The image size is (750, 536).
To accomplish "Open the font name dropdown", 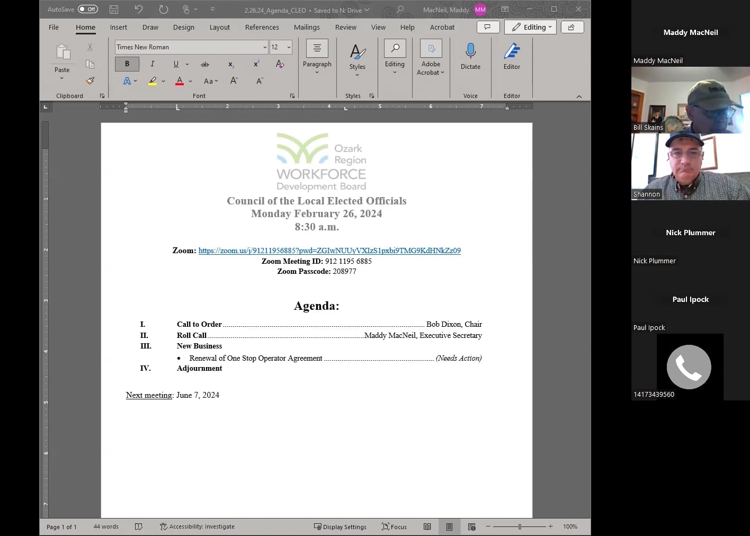I will pos(265,47).
